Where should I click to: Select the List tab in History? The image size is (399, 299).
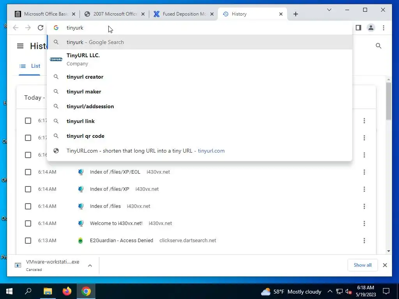click(30, 66)
